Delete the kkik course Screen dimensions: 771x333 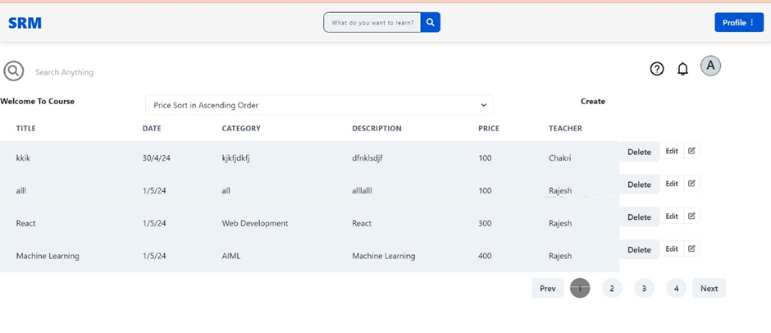click(x=639, y=152)
